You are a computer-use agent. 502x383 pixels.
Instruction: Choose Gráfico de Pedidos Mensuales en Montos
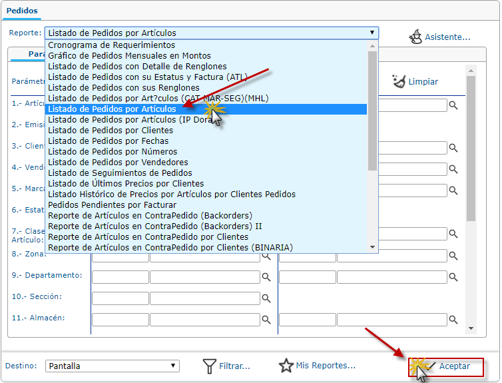click(206, 56)
